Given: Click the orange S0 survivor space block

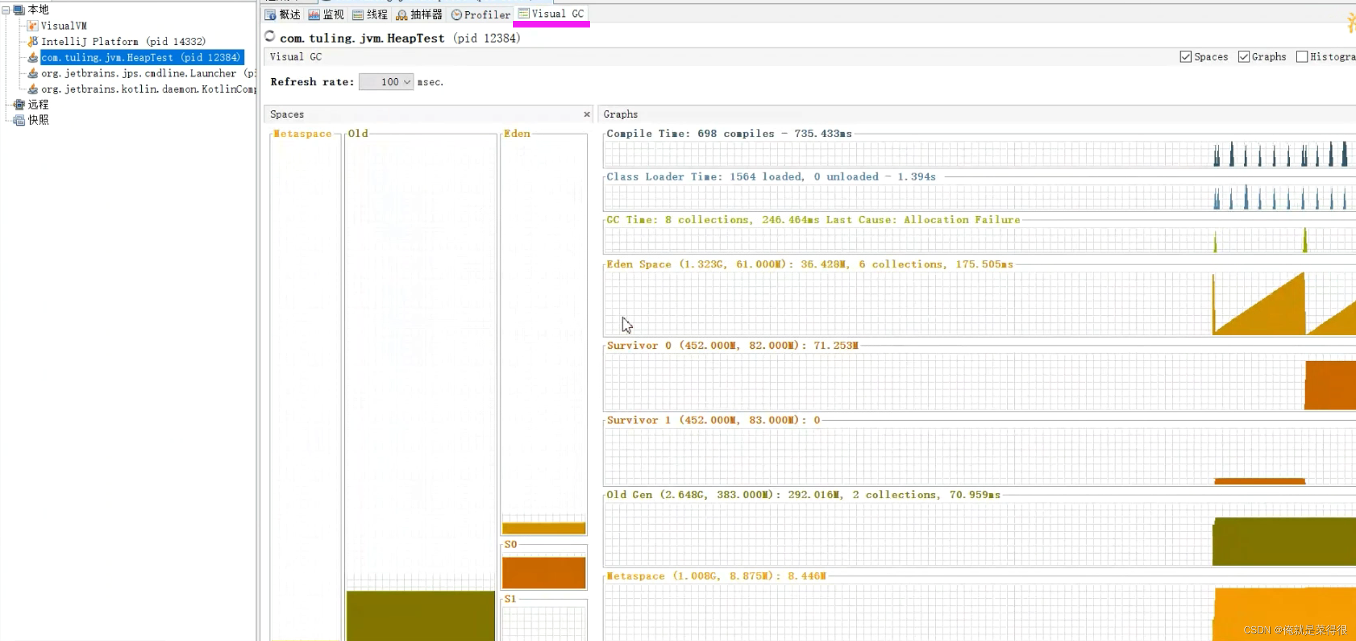Looking at the screenshot, I should [x=543, y=573].
